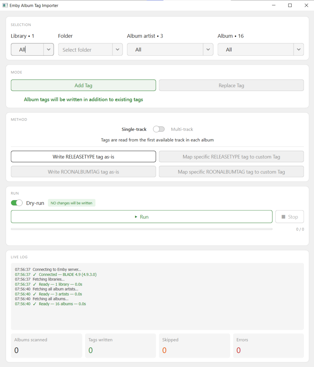The width and height of the screenshot is (314, 367).
Task: Select Map specific ROONALBUMTAG tag to custom Tag
Action: pos(231,172)
